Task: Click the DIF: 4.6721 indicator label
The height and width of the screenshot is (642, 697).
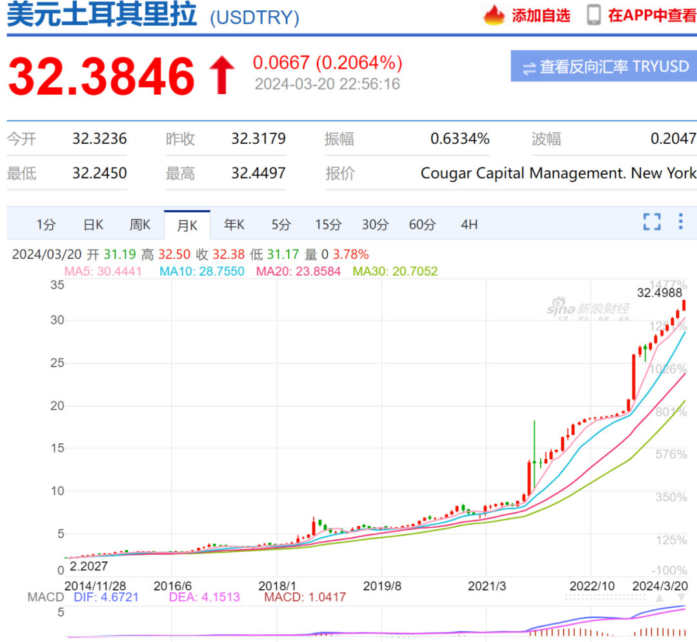Action: [106, 597]
